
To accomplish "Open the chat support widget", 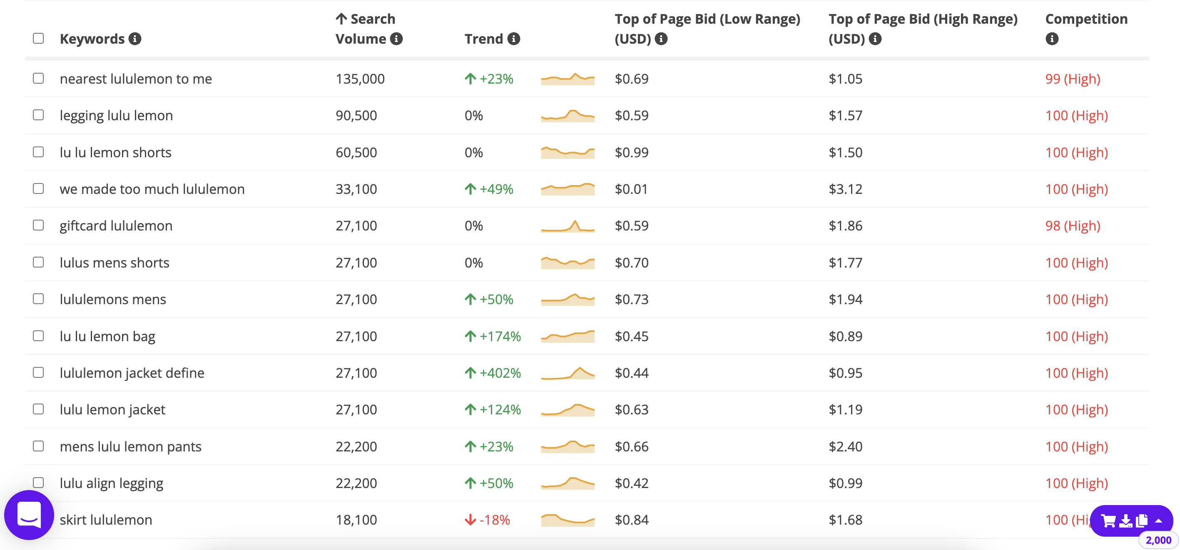I will [x=29, y=514].
